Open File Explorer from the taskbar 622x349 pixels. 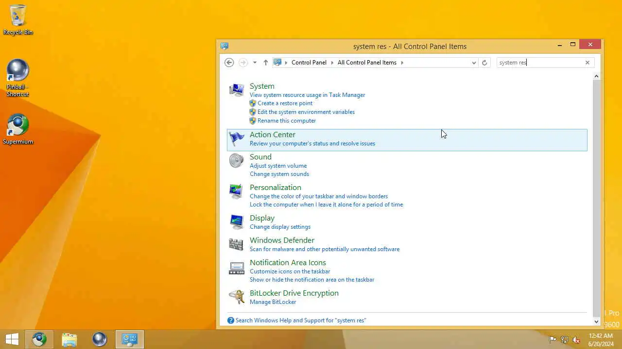[69, 339]
